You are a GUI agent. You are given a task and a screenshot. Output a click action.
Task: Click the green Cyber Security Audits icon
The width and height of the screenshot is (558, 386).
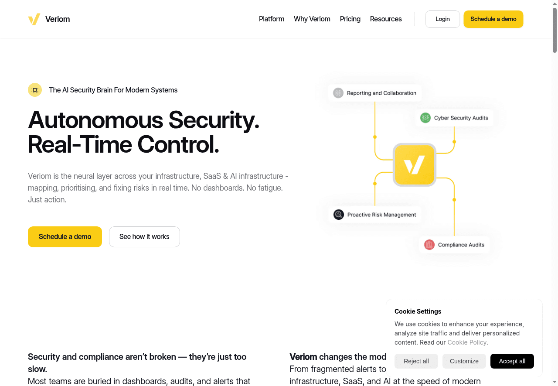pos(425,118)
